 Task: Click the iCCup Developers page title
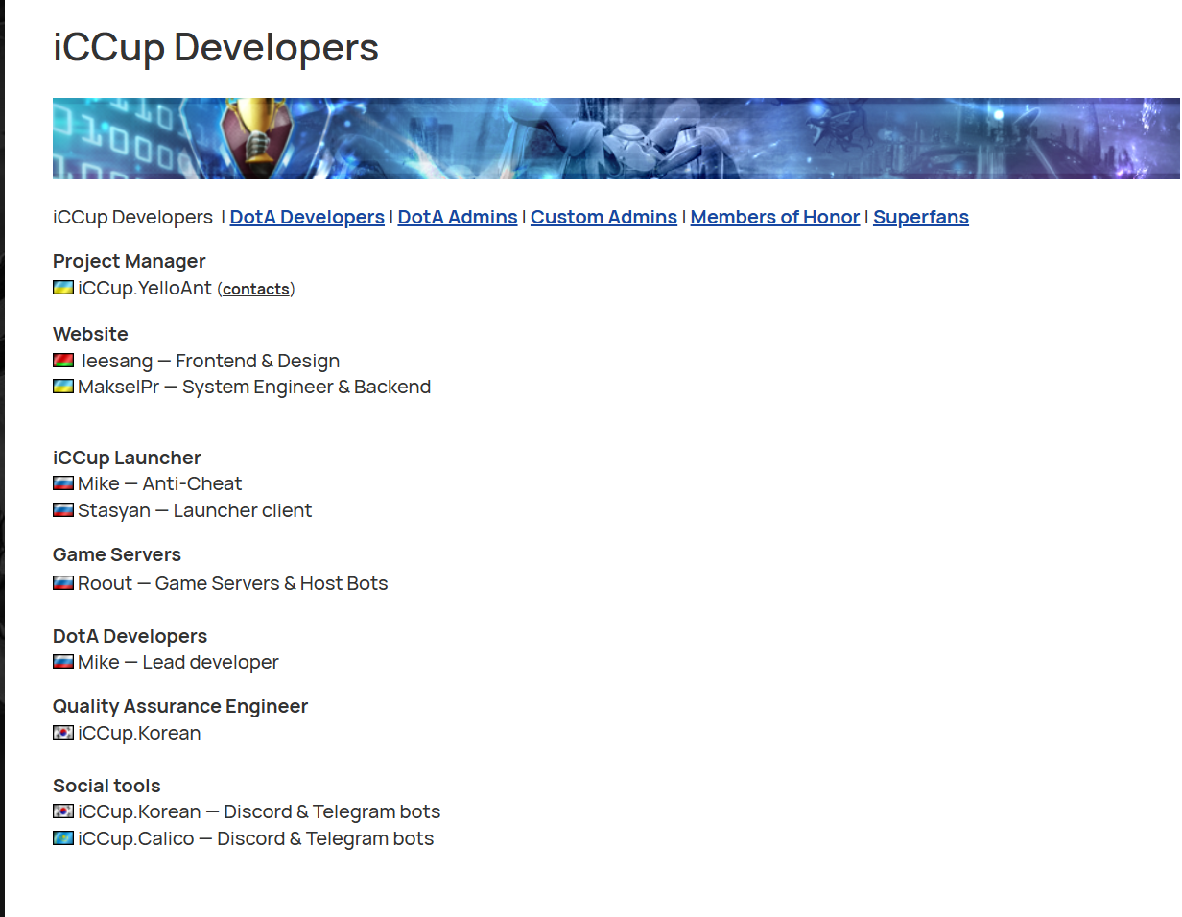(216, 47)
